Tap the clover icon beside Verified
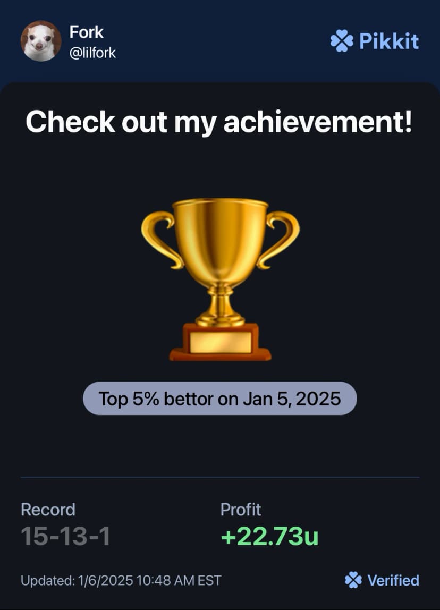This screenshot has height=610, width=440. click(353, 580)
